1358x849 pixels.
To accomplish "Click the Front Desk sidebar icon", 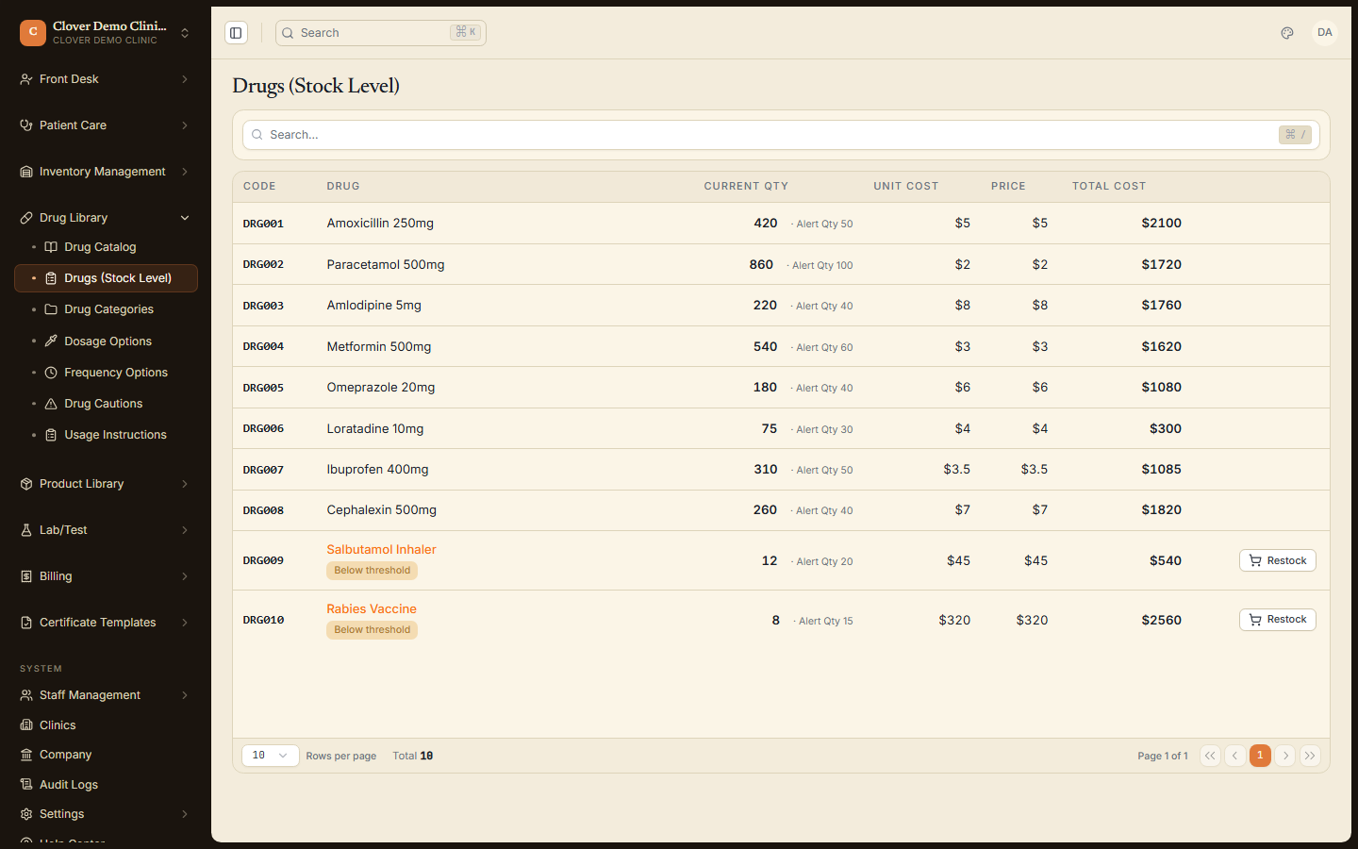I will point(26,79).
